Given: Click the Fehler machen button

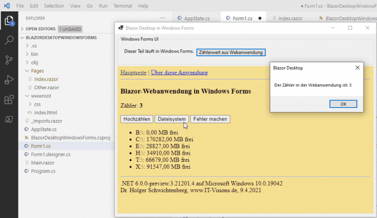Looking at the screenshot, I should pyautogui.click(x=210, y=119).
